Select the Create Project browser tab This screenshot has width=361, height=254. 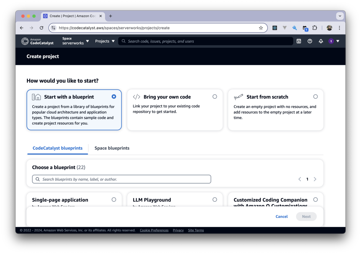(73, 16)
